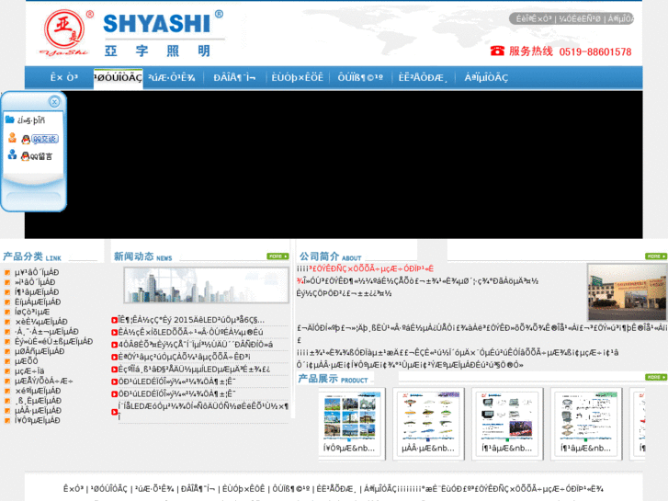Click the red arrow beside the 2015 LED news item
The height and width of the screenshot is (501, 668).
114,320
